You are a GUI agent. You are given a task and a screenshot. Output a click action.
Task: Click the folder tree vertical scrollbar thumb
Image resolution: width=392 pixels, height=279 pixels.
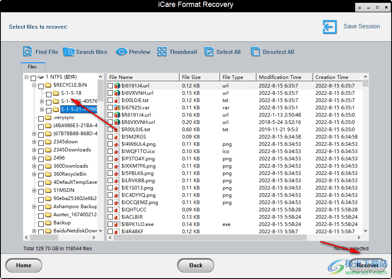coord(100,90)
